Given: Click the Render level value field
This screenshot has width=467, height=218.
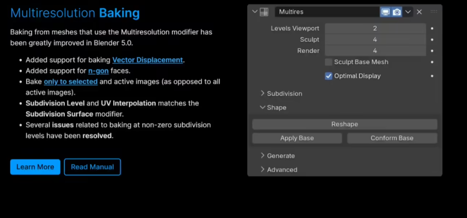Looking at the screenshot, I should click(375, 51).
